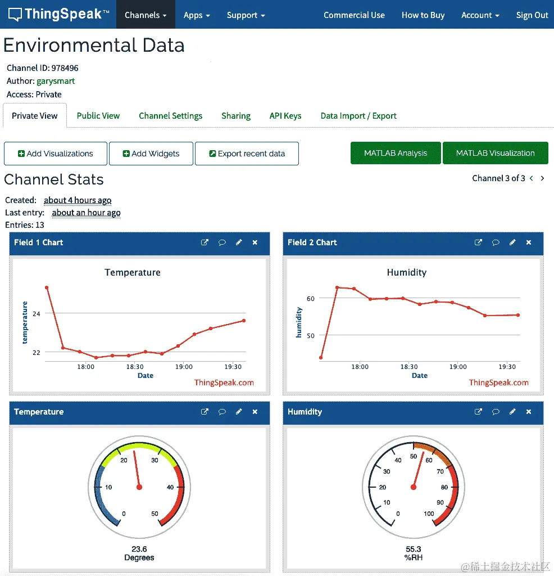554x576 pixels.
Task: Switch to the Public View tab
Action: [x=98, y=116]
